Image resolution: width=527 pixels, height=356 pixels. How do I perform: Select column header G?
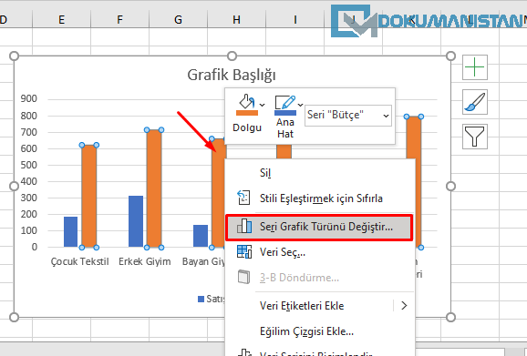(178, 20)
